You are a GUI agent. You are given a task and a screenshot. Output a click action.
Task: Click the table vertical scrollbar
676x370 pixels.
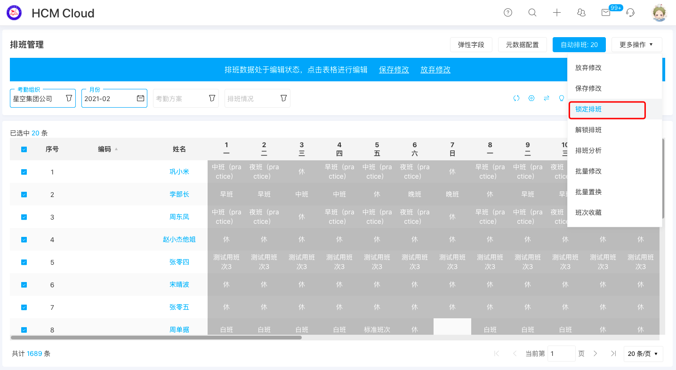[664, 178]
